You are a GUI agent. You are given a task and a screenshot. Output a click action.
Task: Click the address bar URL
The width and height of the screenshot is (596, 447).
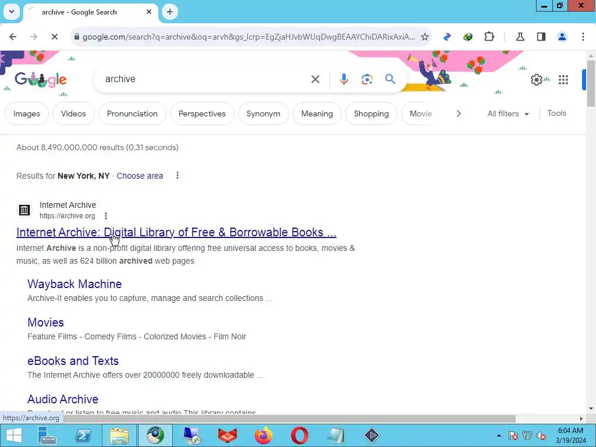click(249, 37)
